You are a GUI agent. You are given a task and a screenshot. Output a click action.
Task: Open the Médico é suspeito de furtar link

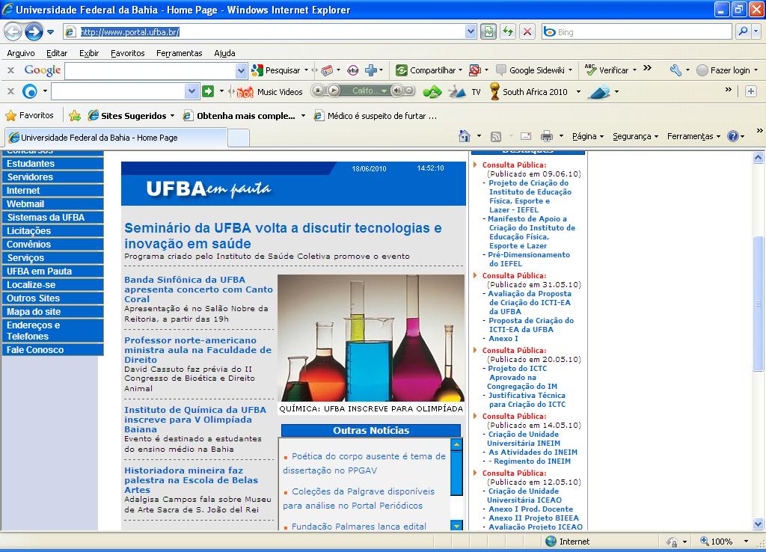pos(376,116)
